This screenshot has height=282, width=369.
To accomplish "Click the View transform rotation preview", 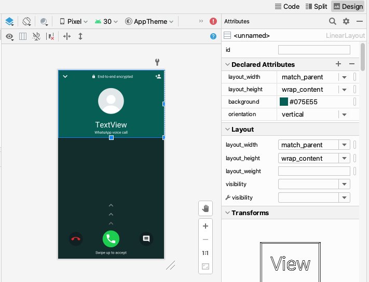I will [x=290, y=262].
